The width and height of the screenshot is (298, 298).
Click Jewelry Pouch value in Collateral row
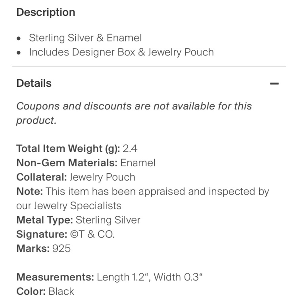click(103, 177)
